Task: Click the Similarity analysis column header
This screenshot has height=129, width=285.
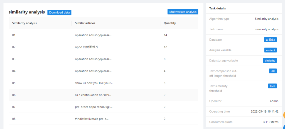Action: [24, 23]
